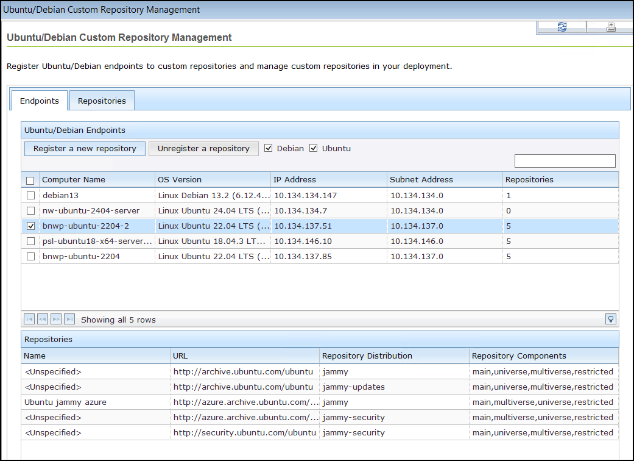This screenshot has width=634, height=461.
Task: Sort by IP Address column header
Action: point(329,180)
